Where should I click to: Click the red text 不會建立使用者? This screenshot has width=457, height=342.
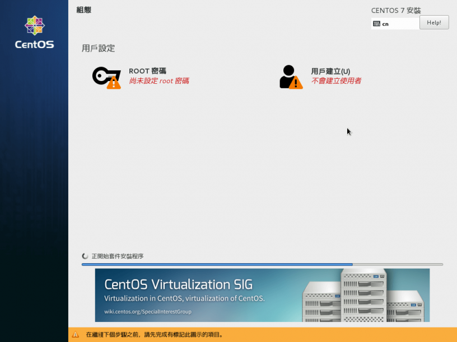[337, 81]
